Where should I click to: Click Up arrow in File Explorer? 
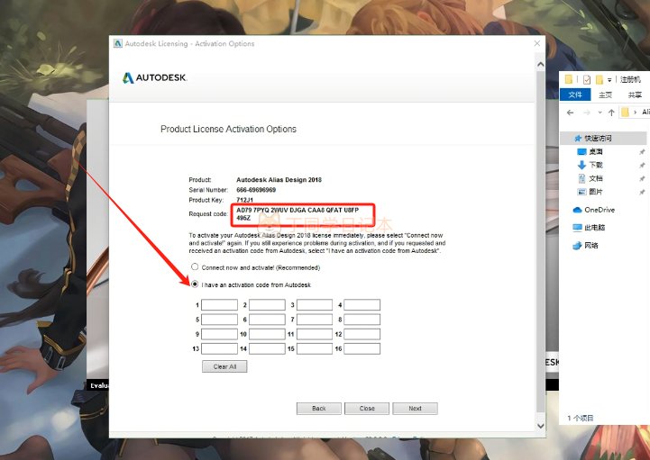611,113
